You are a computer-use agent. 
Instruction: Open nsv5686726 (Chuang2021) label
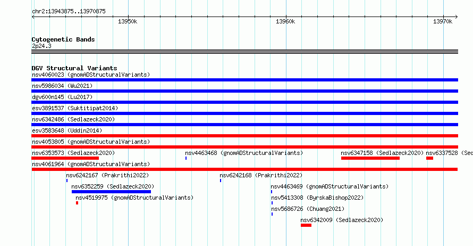(x=308, y=209)
